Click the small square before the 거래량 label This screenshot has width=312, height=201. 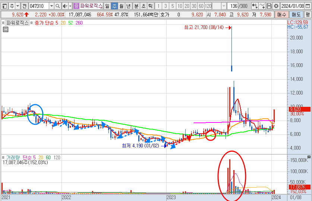click(3, 158)
